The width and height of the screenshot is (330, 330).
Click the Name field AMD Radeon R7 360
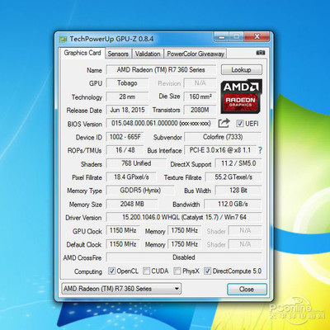[x=161, y=70]
